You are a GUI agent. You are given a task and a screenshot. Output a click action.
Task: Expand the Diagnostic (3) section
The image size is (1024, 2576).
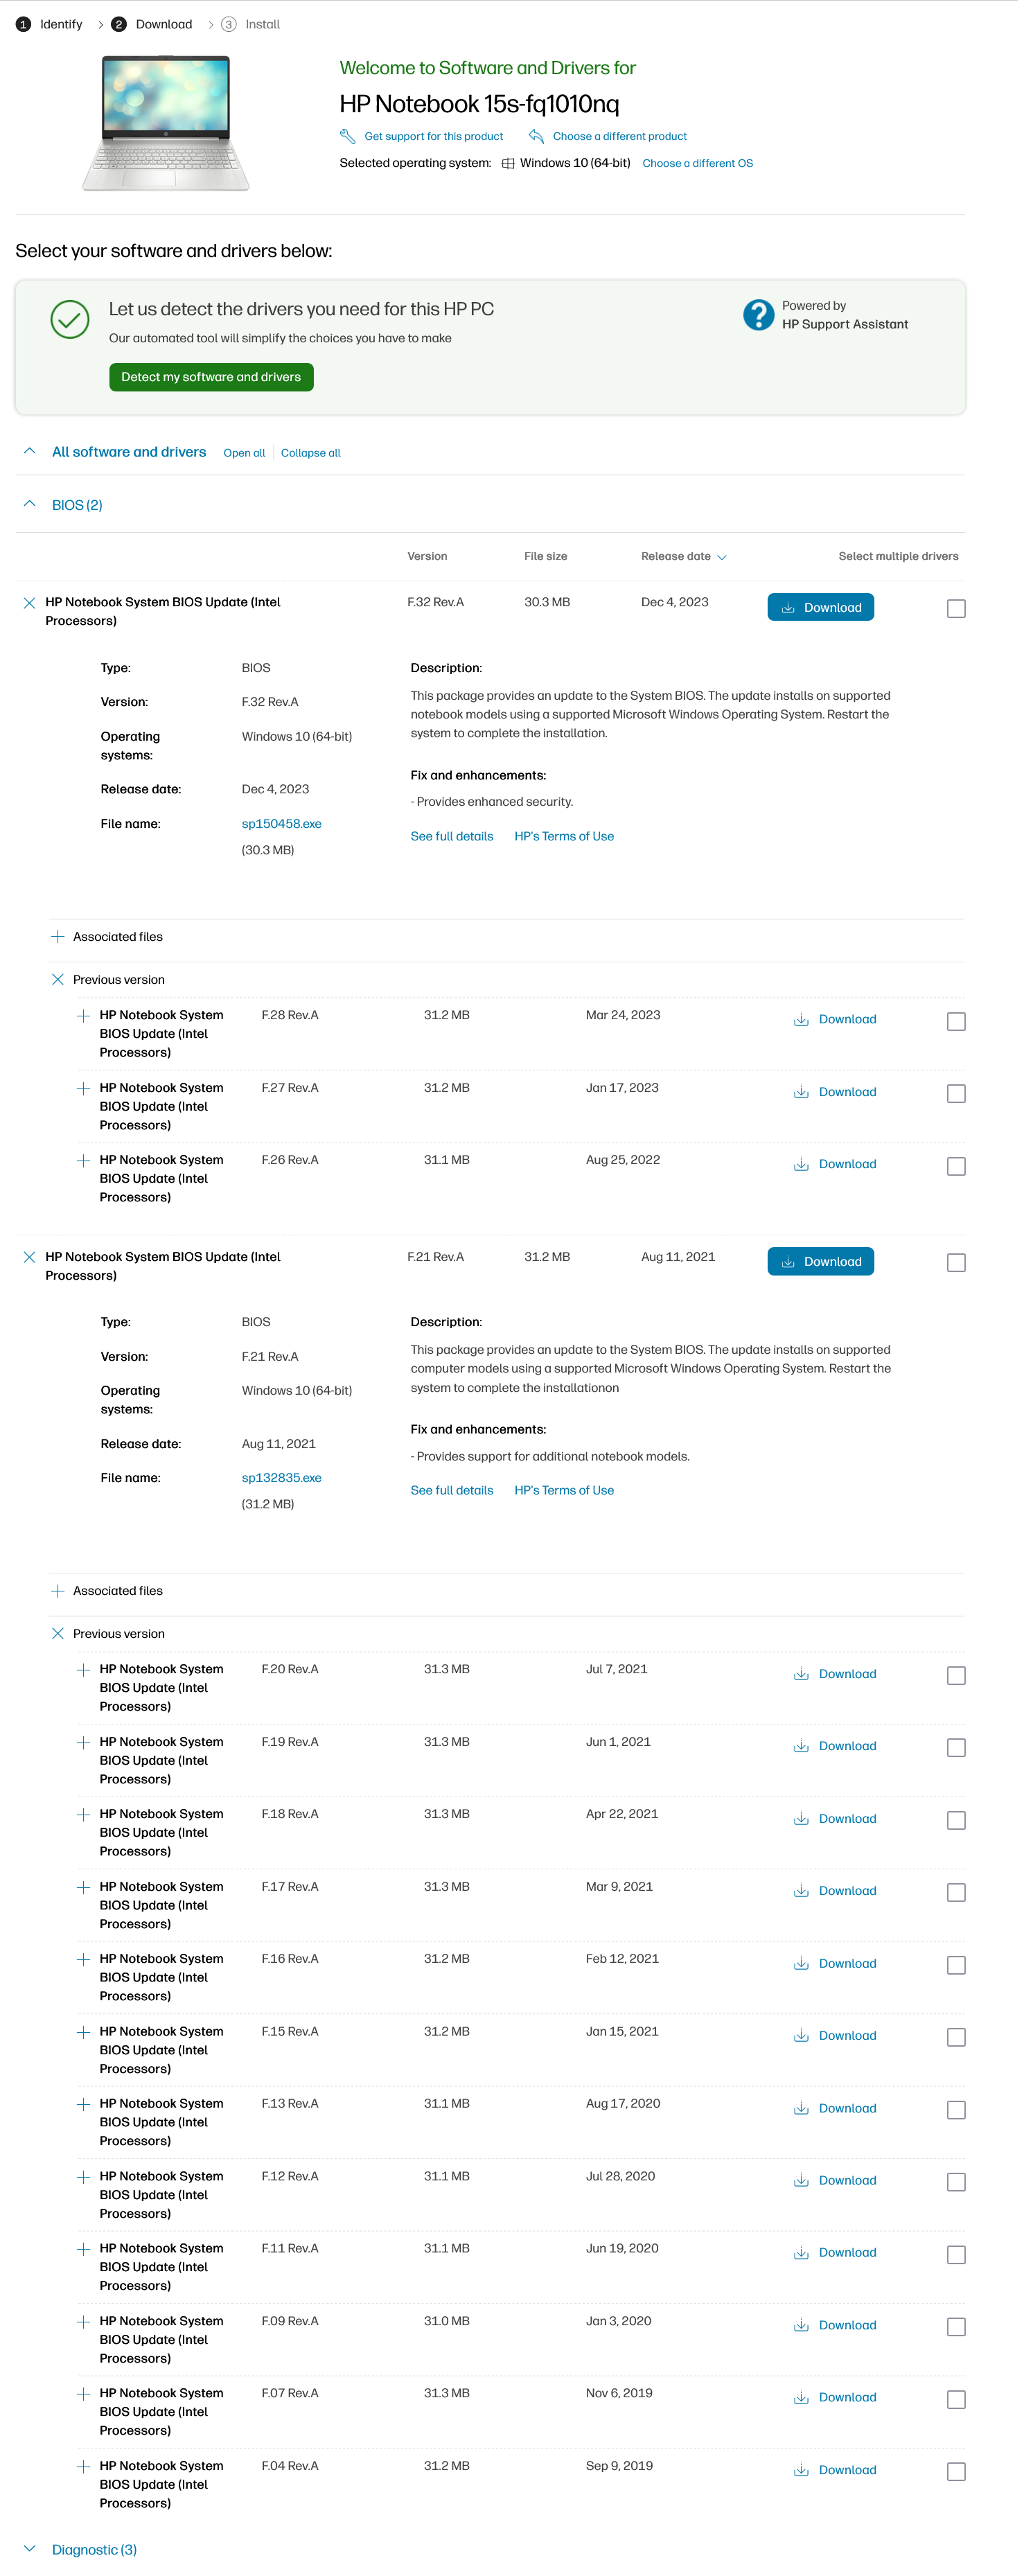[x=30, y=2549]
